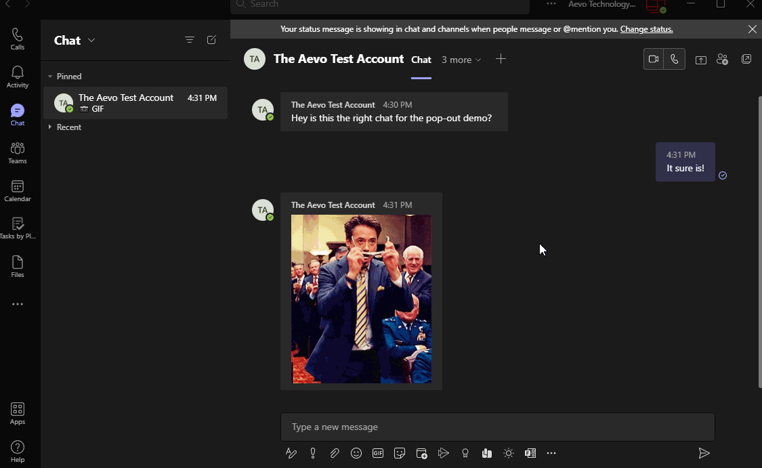Open the screen sharing icon
This screenshot has height=468, width=762.
[701, 60]
